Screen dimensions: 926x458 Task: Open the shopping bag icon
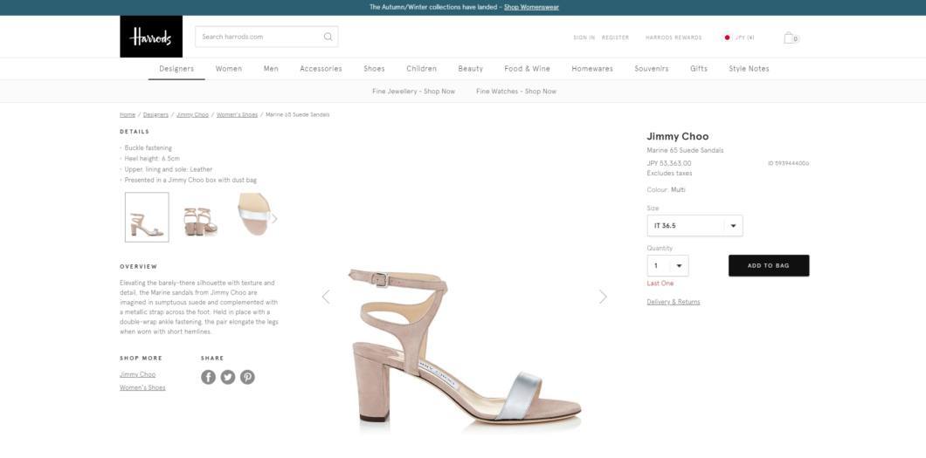[791, 38]
